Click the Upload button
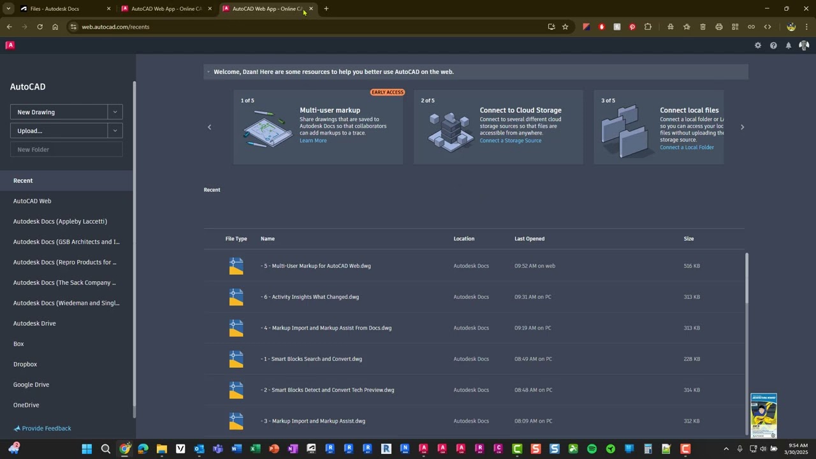The width and height of the screenshot is (816, 459). coord(59,131)
